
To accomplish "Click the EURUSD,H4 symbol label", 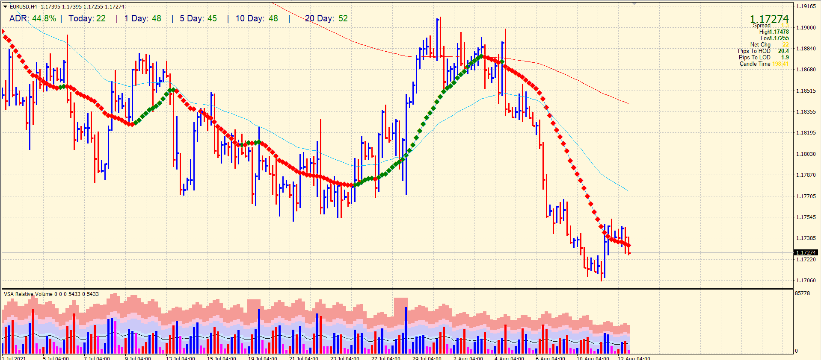I will point(24,7).
